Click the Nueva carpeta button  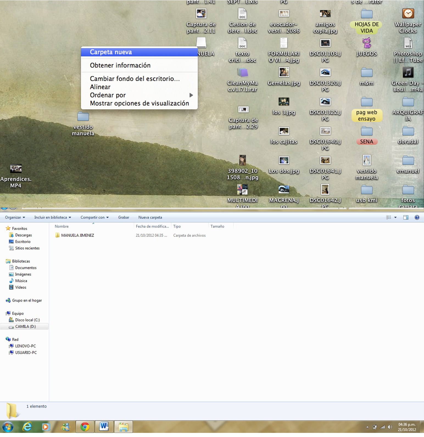[x=150, y=217]
